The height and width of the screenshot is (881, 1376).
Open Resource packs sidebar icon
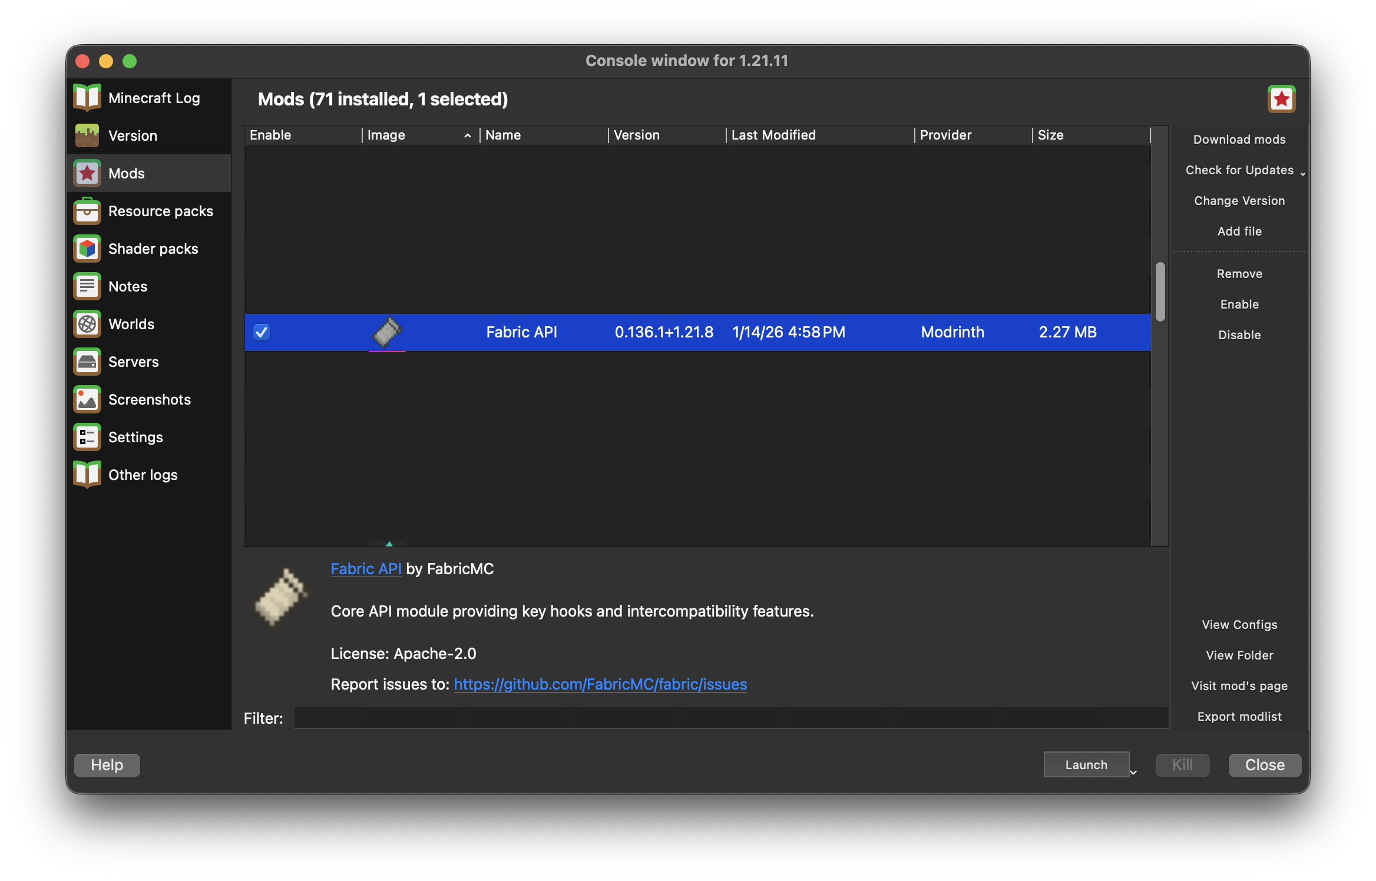(87, 211)
